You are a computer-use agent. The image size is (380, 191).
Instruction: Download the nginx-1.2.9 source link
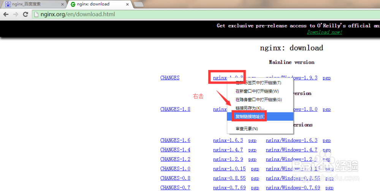(228, 159)
